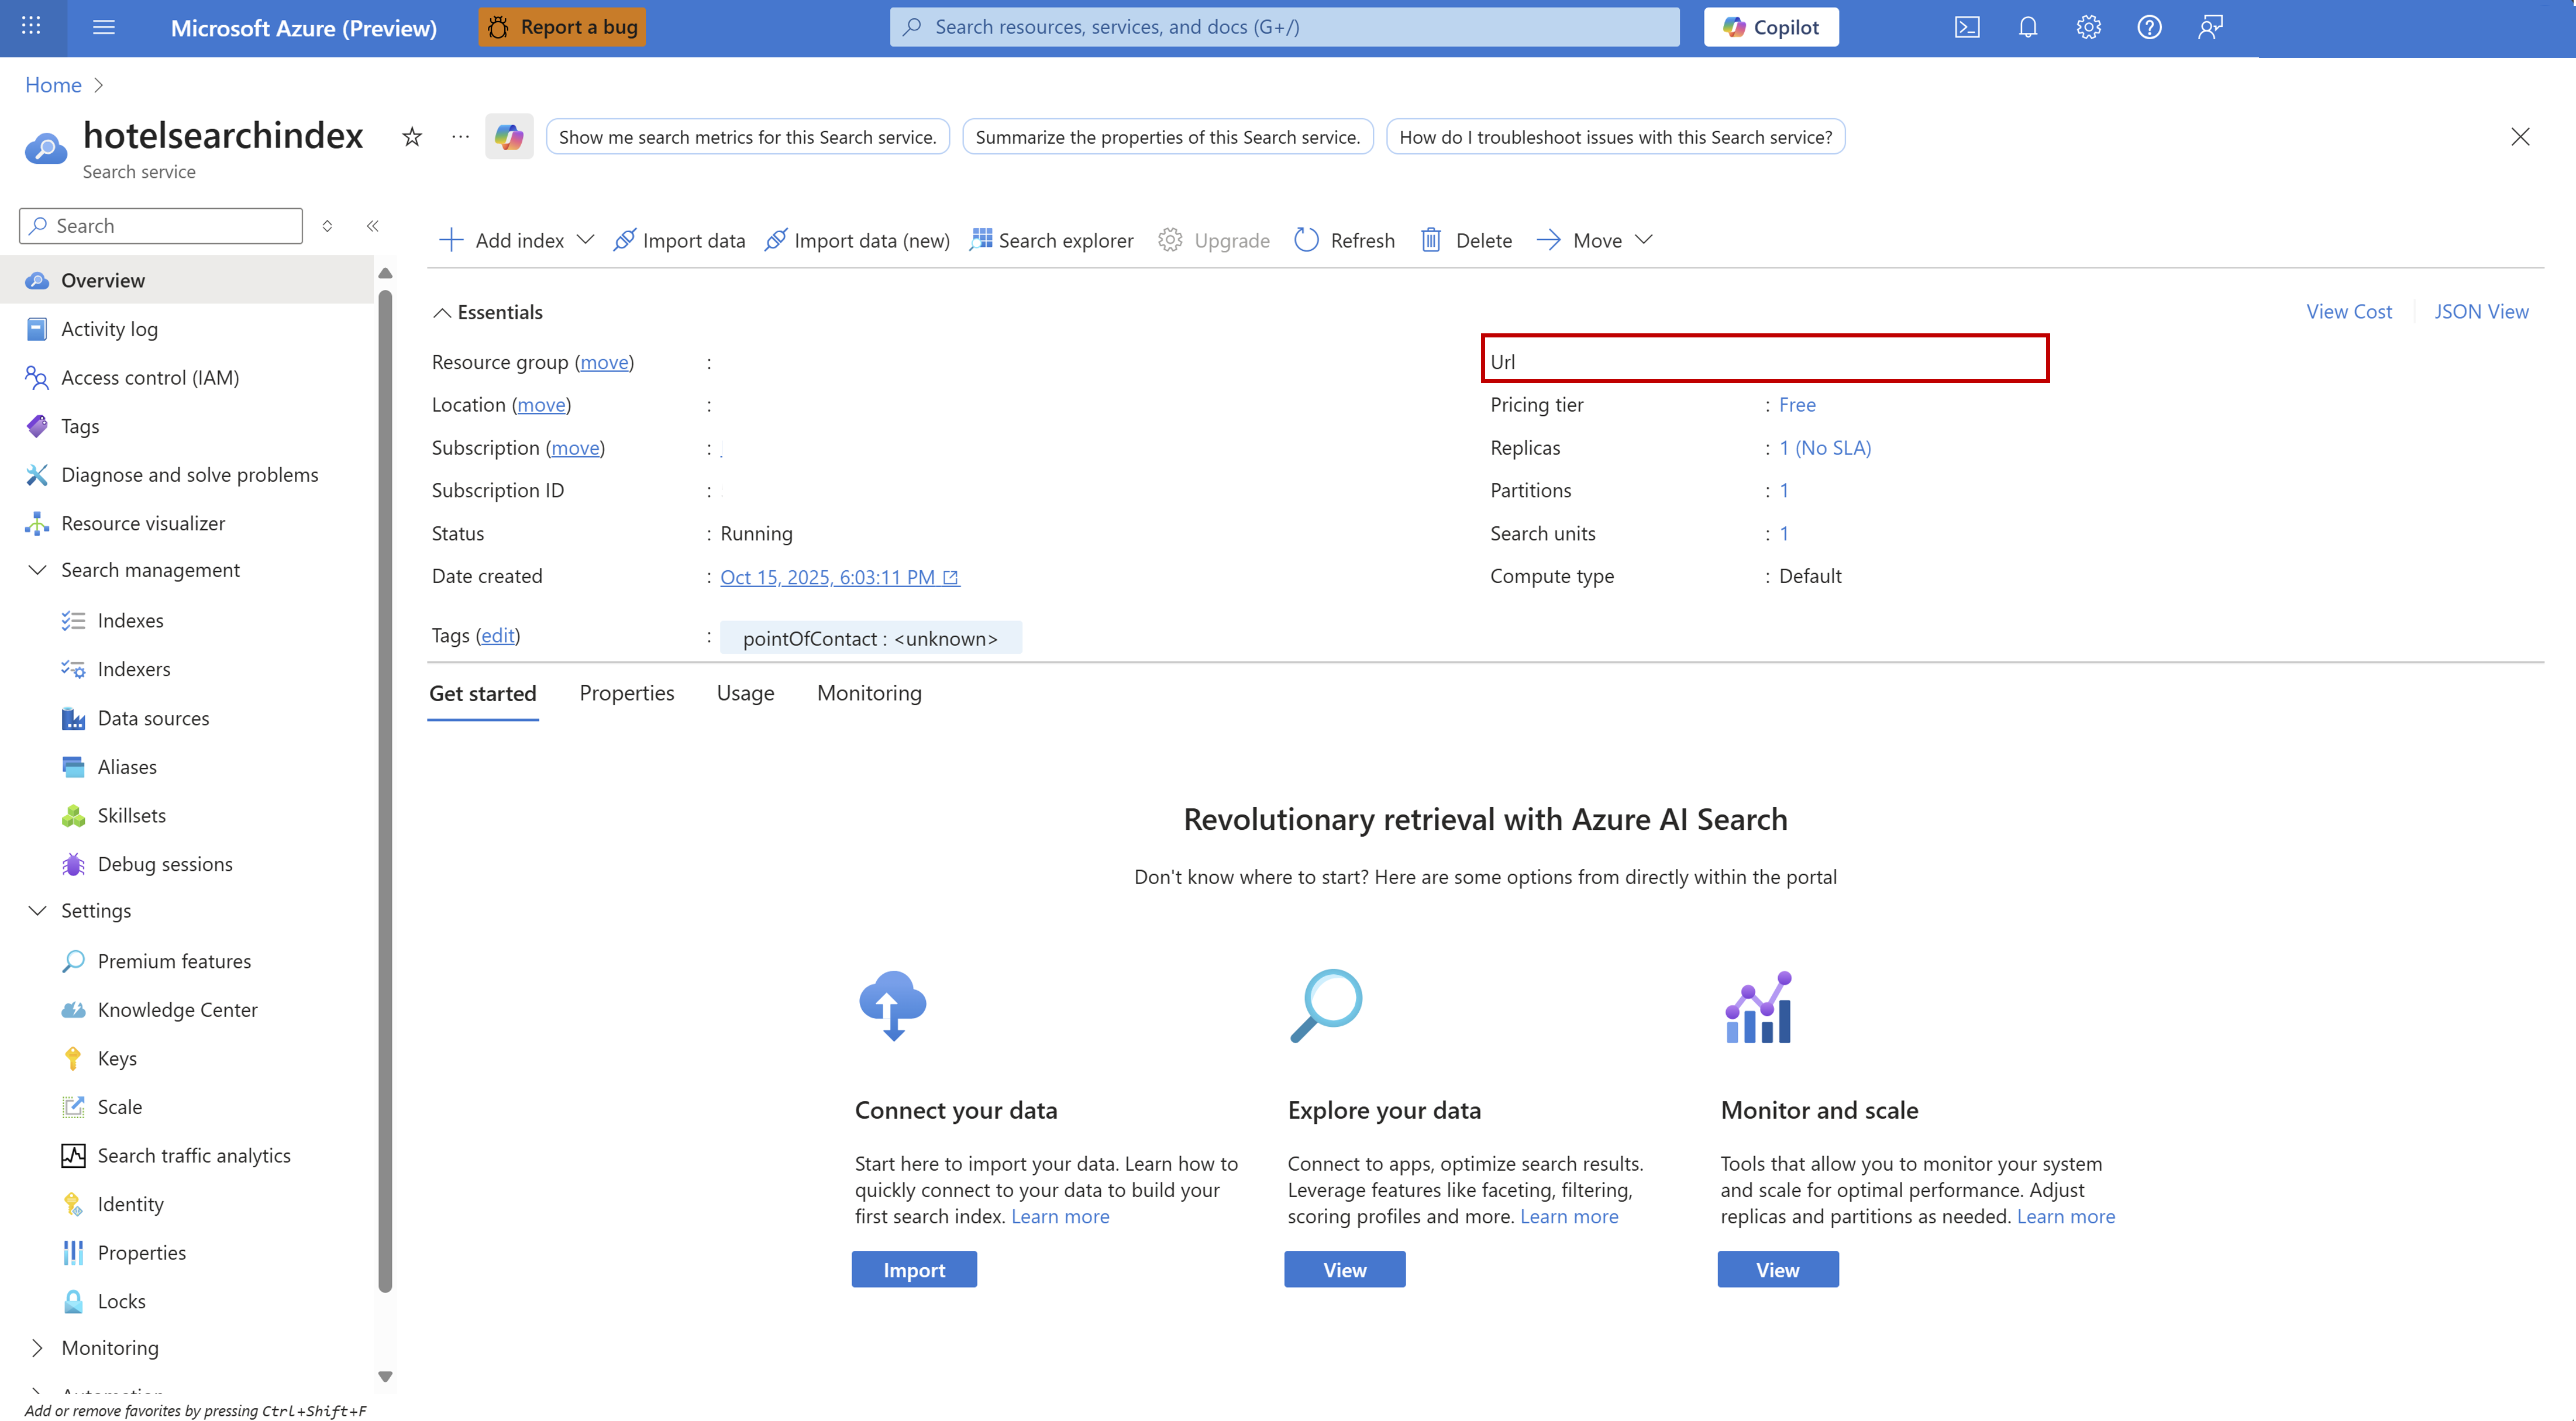Image resolution: width=2576 pixels, height=1421 pixels.
Task: Click the edit link next to Tags
Action: (x=498, y=636)
